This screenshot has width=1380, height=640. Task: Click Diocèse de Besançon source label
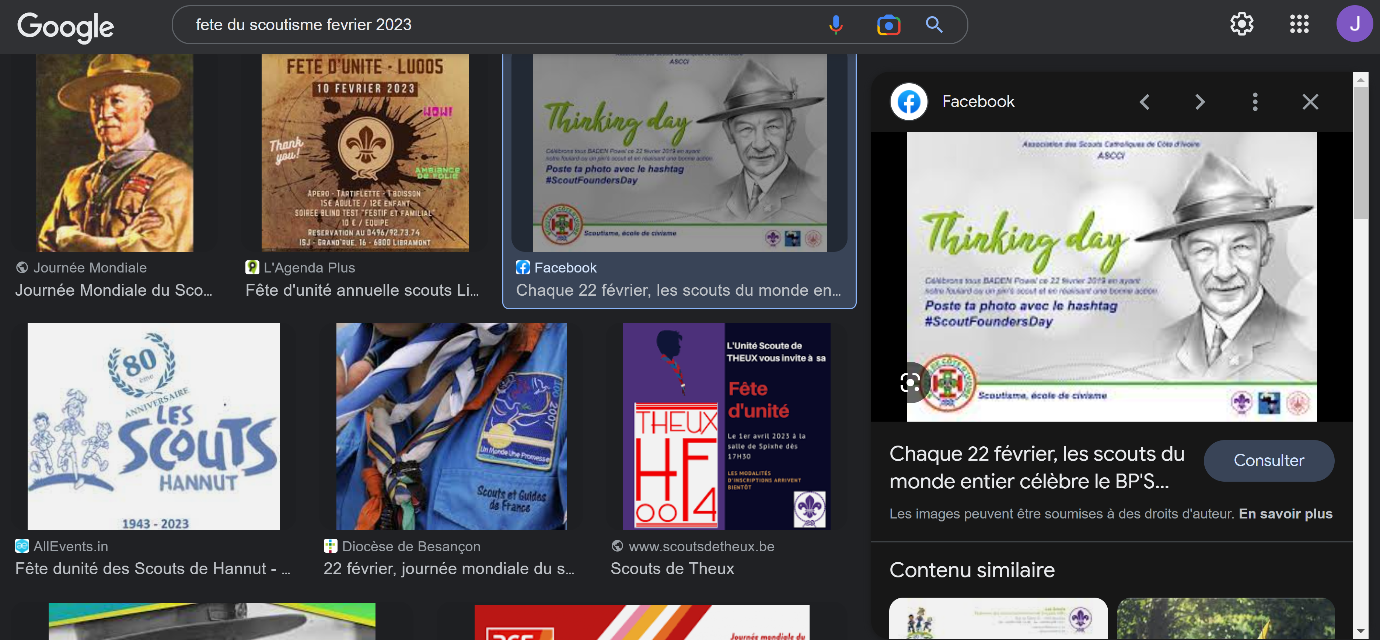[x=411, y=546]
